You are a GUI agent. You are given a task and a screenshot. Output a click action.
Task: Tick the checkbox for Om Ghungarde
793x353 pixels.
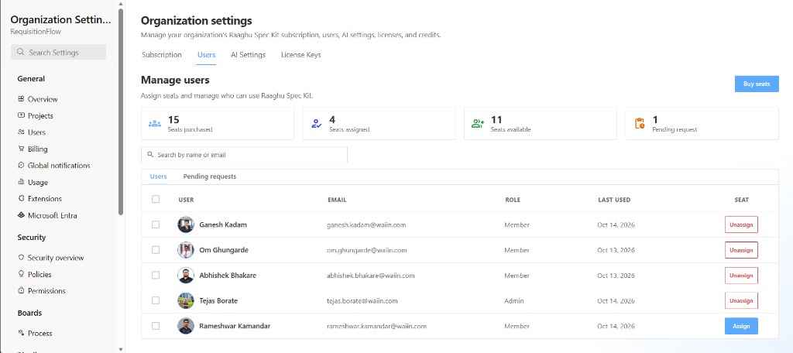[156, 250]
